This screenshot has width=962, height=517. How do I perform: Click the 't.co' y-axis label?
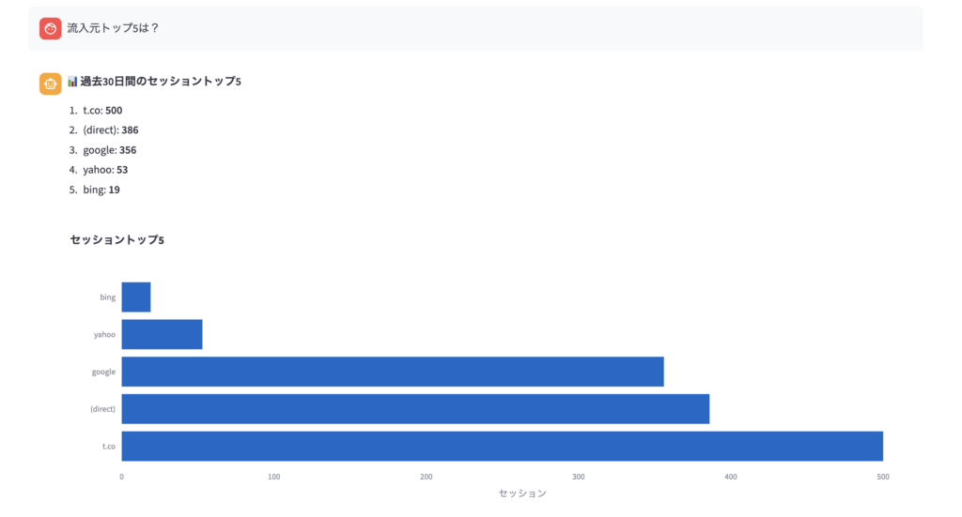point(108,447)
